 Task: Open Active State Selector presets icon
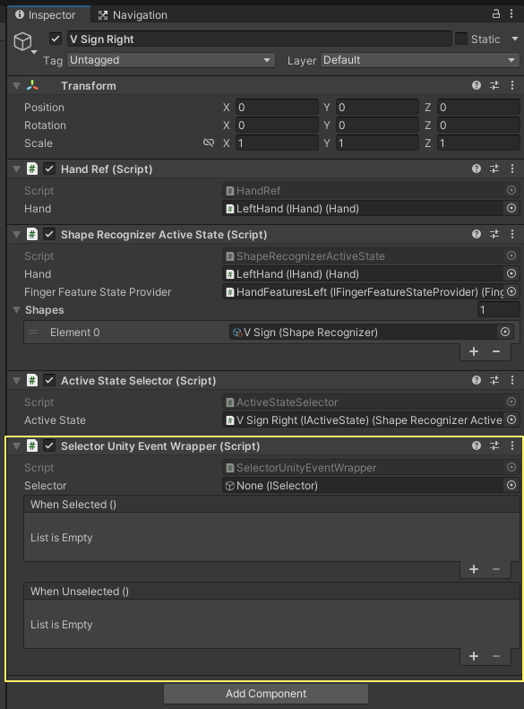click(x=494, y=380)
